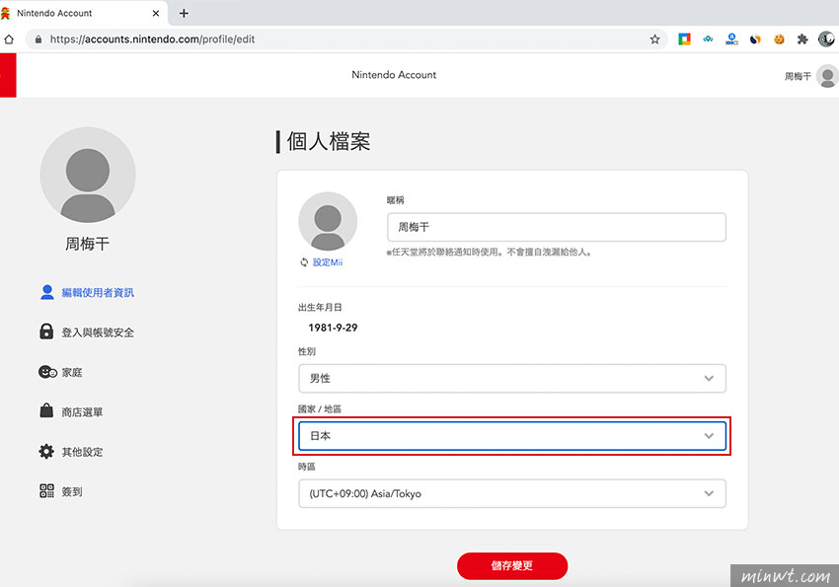Click the site lock icon in address bar
Image resolution: width=839 pixels, height=587 pixels.
(x=38, y=39)
